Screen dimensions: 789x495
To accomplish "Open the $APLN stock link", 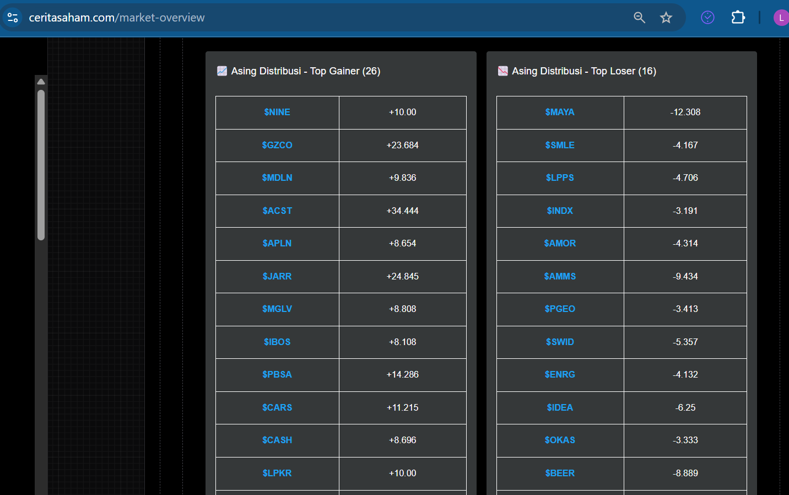I will 277,243.
